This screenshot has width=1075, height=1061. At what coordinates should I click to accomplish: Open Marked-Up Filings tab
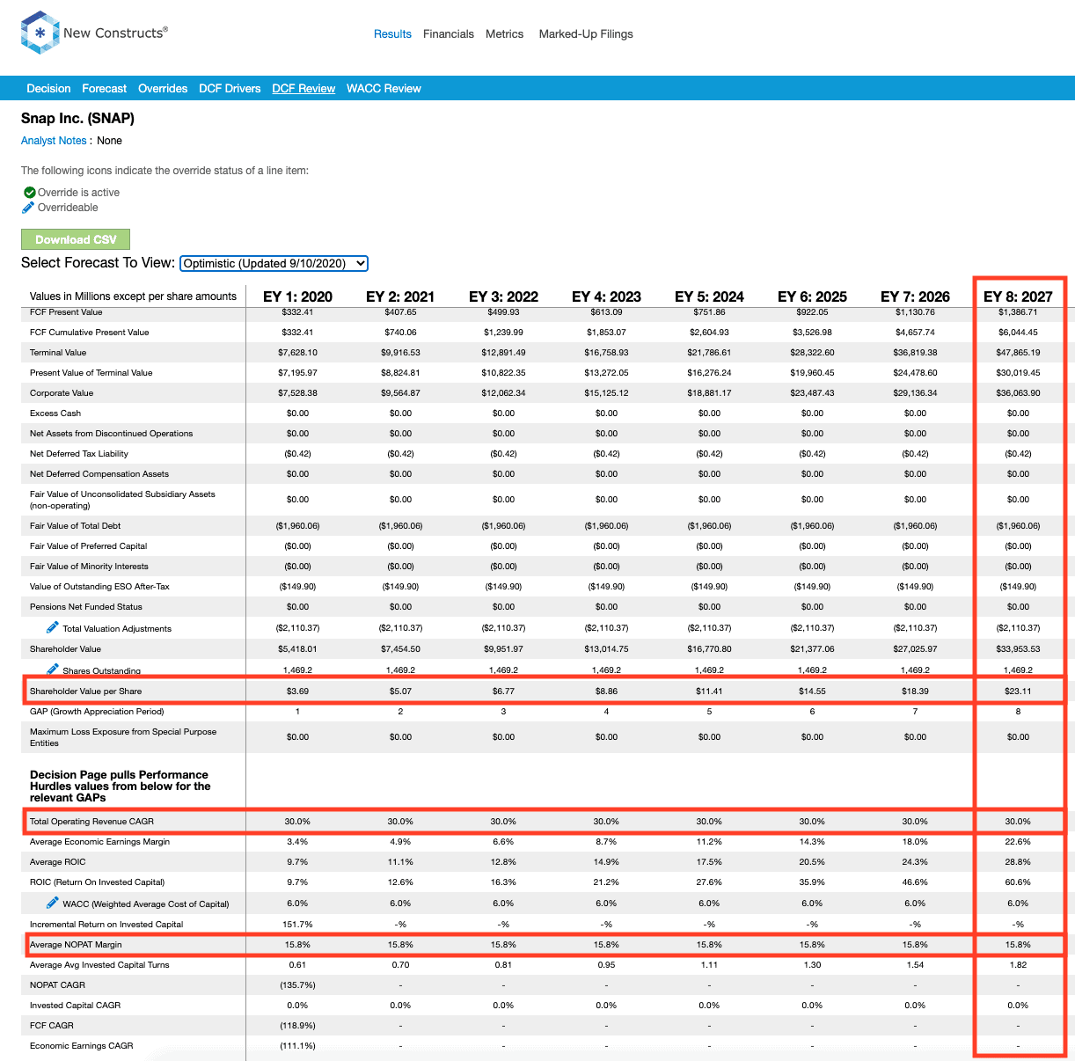coord(586,34)
